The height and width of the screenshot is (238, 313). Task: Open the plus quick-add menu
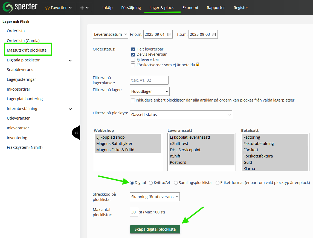[84, 8]
